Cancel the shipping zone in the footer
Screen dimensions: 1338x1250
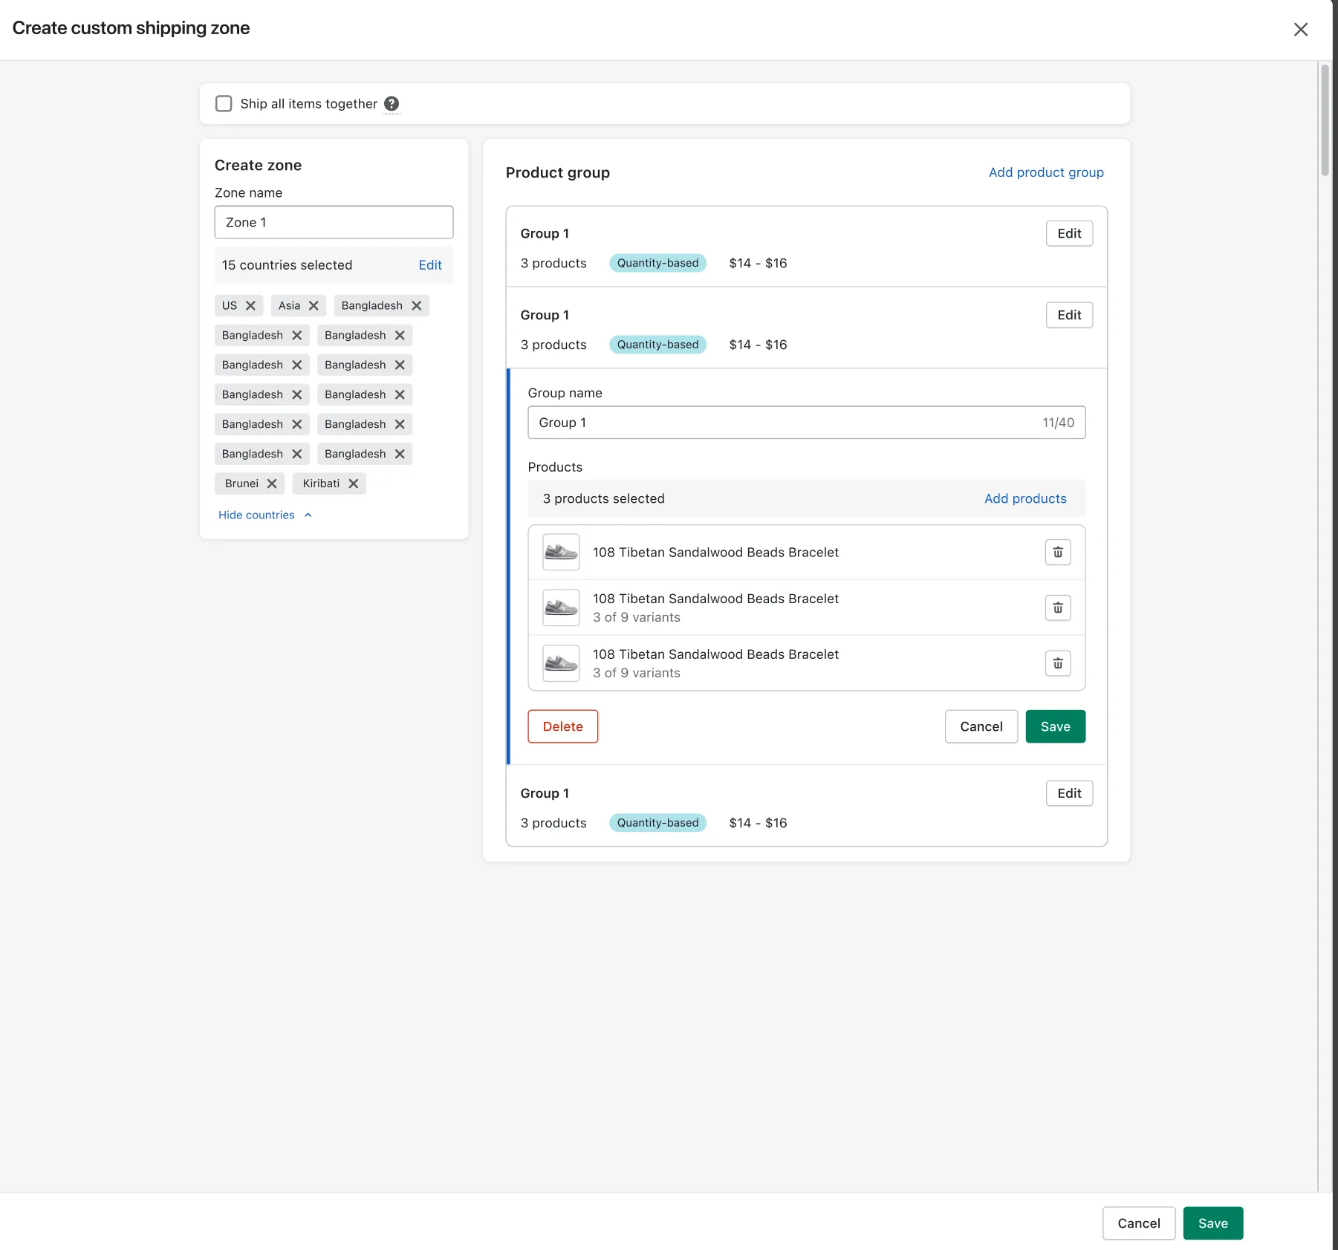pos(1138,1223)
